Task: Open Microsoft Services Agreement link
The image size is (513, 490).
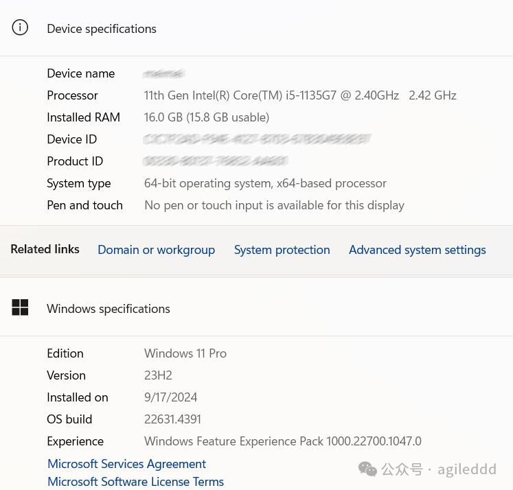Action: [126, 464]
